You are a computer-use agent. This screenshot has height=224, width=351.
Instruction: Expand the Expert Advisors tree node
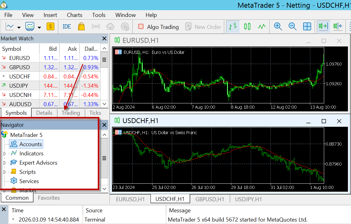(5, 163)
